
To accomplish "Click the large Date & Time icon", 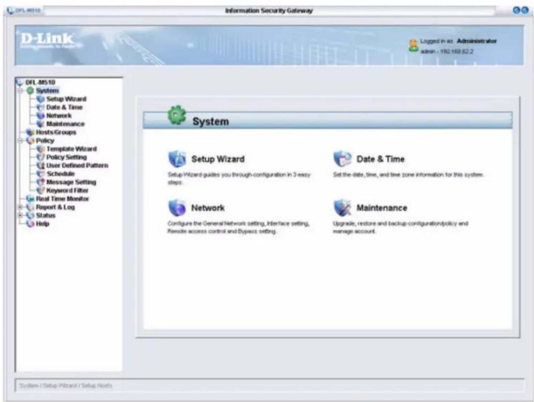I will coord(342,159).
